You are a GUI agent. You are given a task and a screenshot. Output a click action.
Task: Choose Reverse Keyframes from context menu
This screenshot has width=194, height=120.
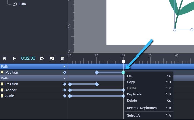pyautogui.click(x=149, y=108)
